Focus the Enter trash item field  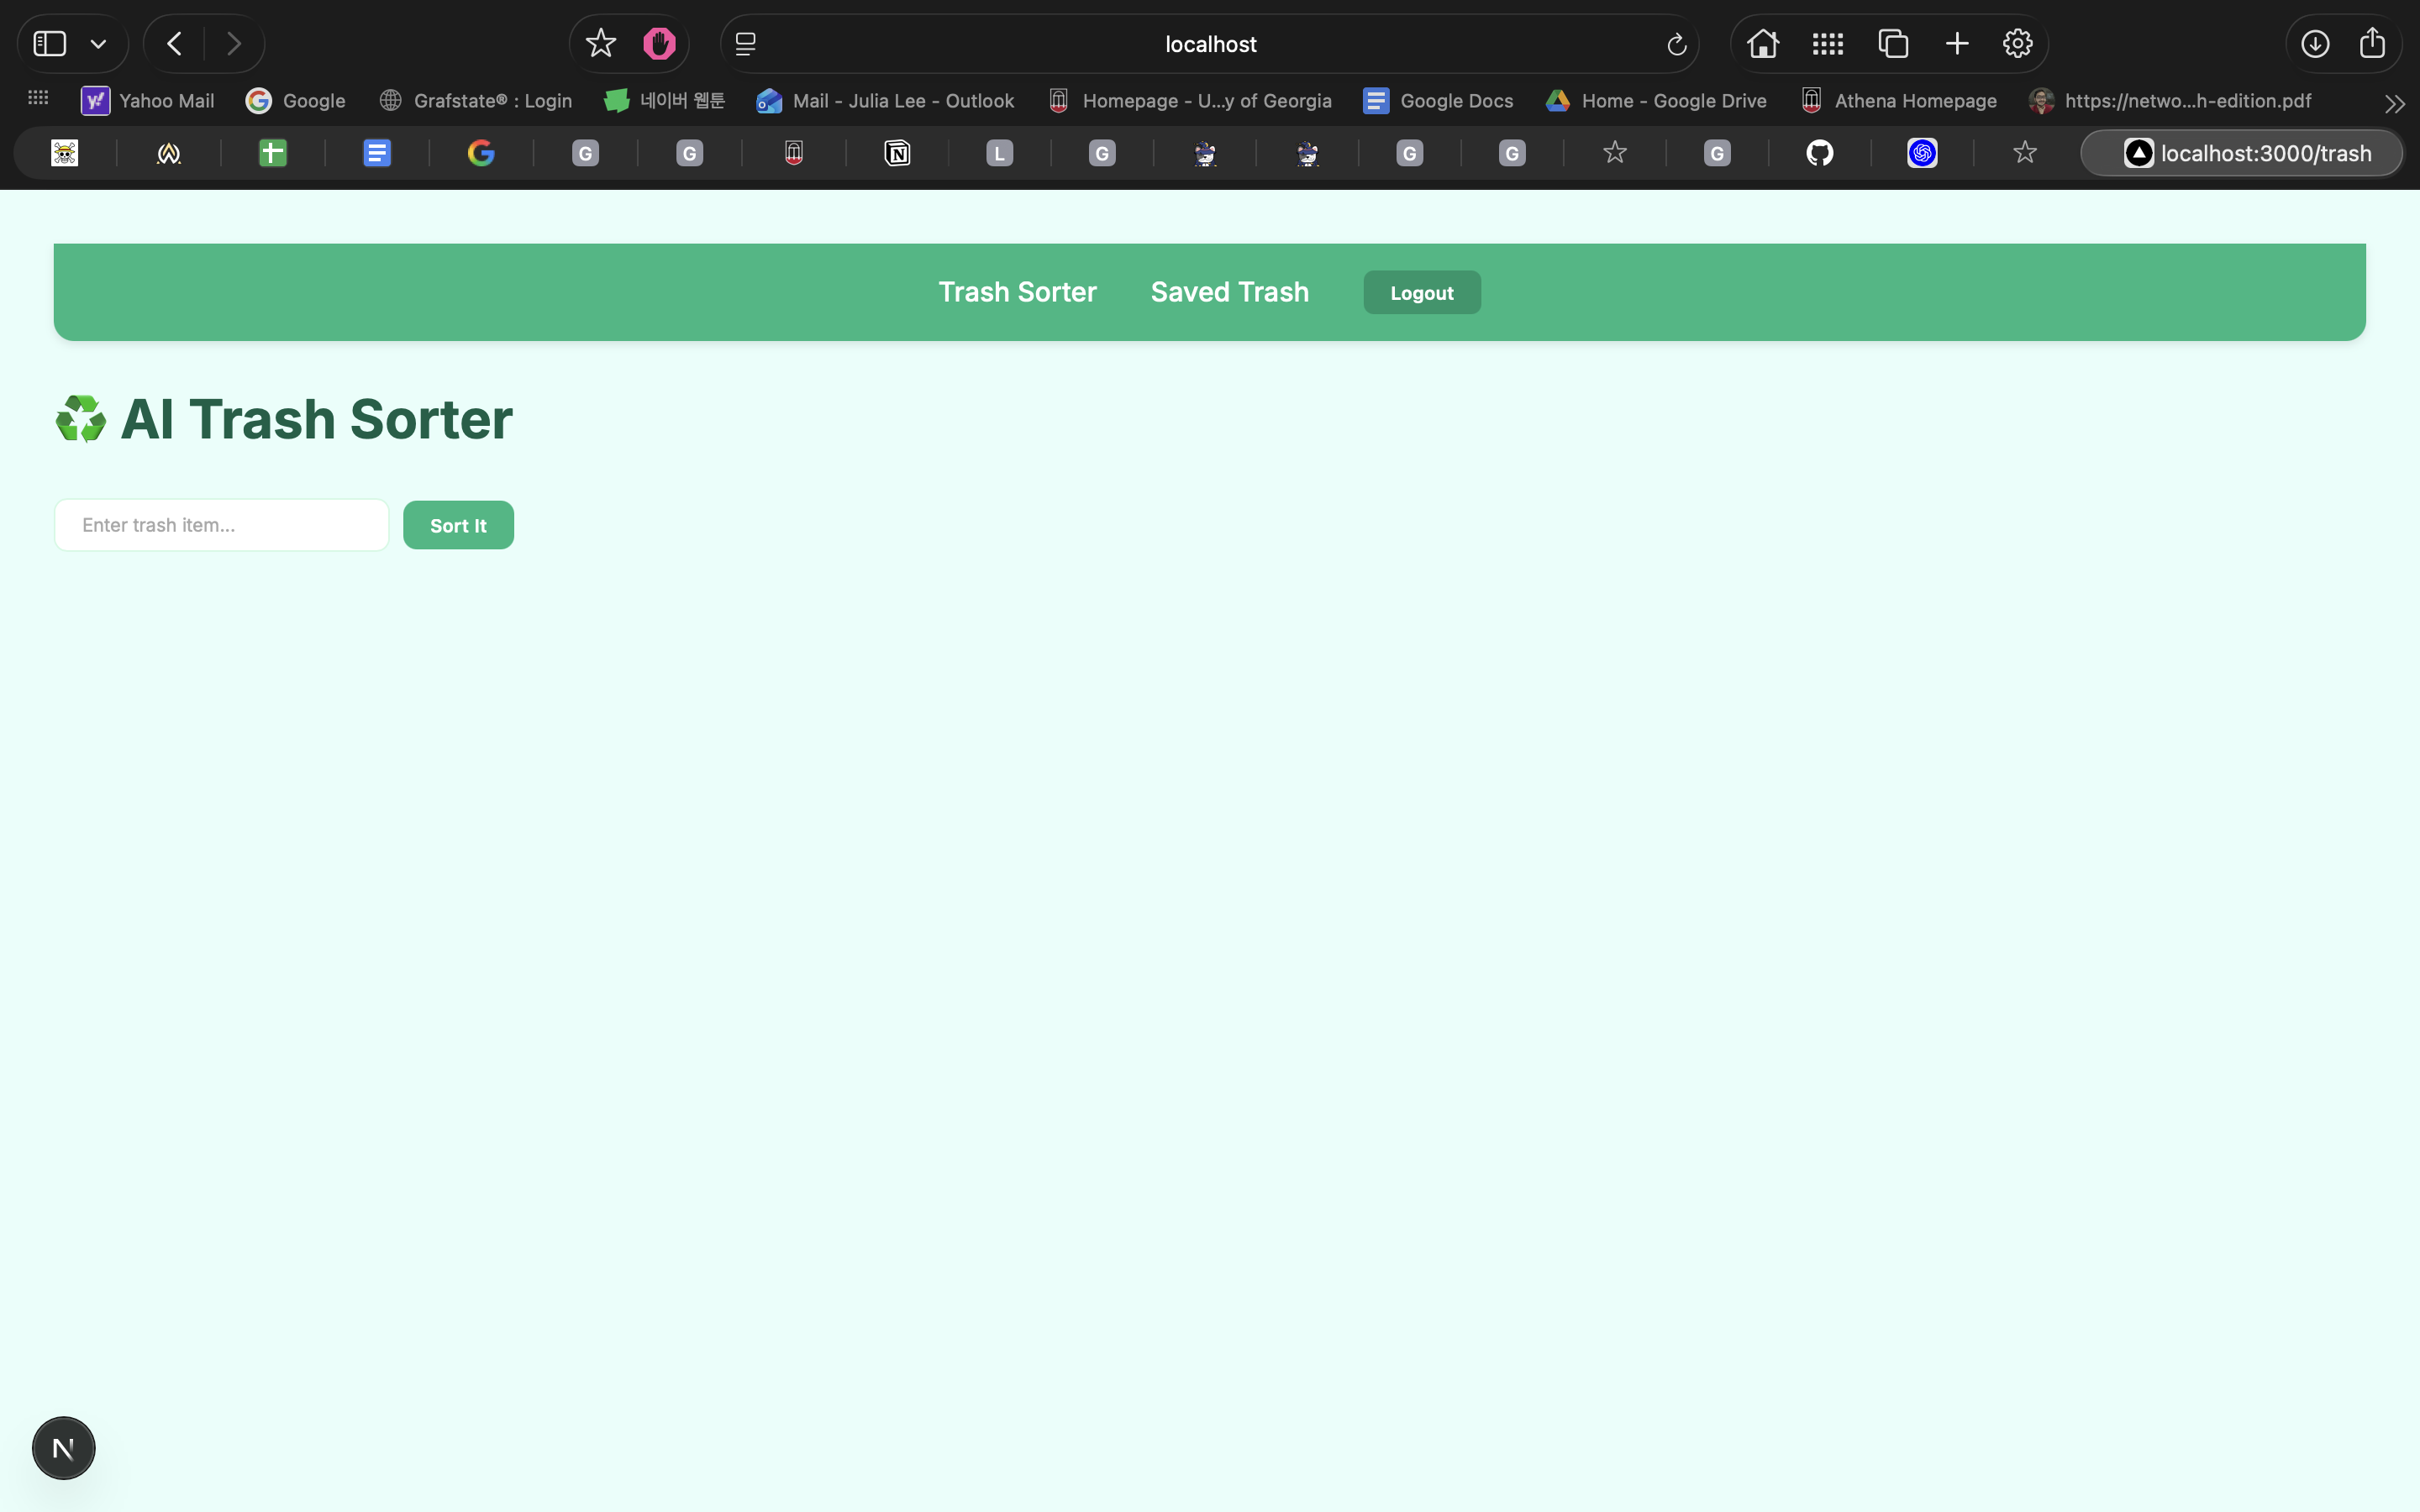click(221, 525)
